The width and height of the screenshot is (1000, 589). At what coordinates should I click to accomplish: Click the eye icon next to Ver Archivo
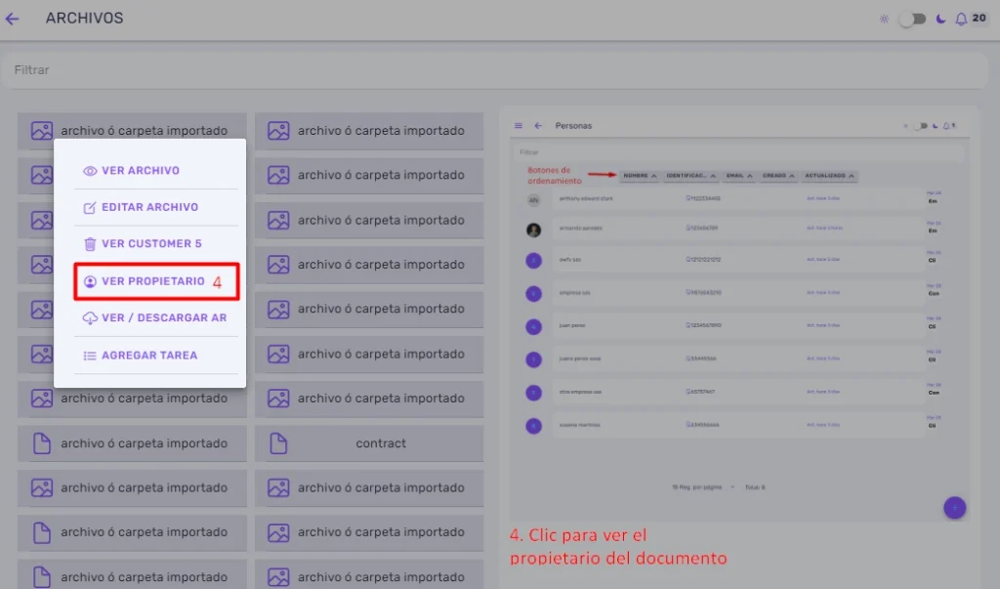(90, 171)
